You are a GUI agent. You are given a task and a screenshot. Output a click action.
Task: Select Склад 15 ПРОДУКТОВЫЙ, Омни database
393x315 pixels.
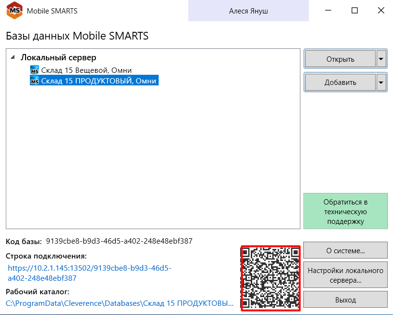98,82
